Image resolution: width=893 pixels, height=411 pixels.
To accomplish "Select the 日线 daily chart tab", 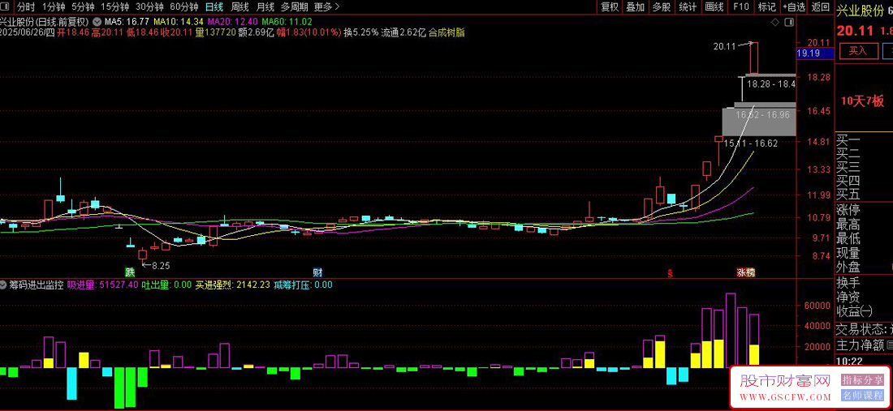I will pos(214,7).
